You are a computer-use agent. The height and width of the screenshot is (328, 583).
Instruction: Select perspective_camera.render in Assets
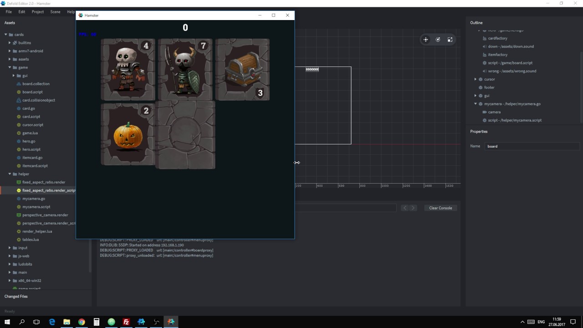[x=45, y=215]
